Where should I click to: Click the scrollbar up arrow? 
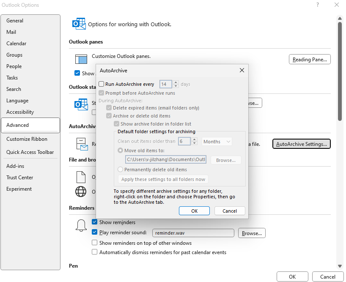pyautogui.click(x=340, y=18)
